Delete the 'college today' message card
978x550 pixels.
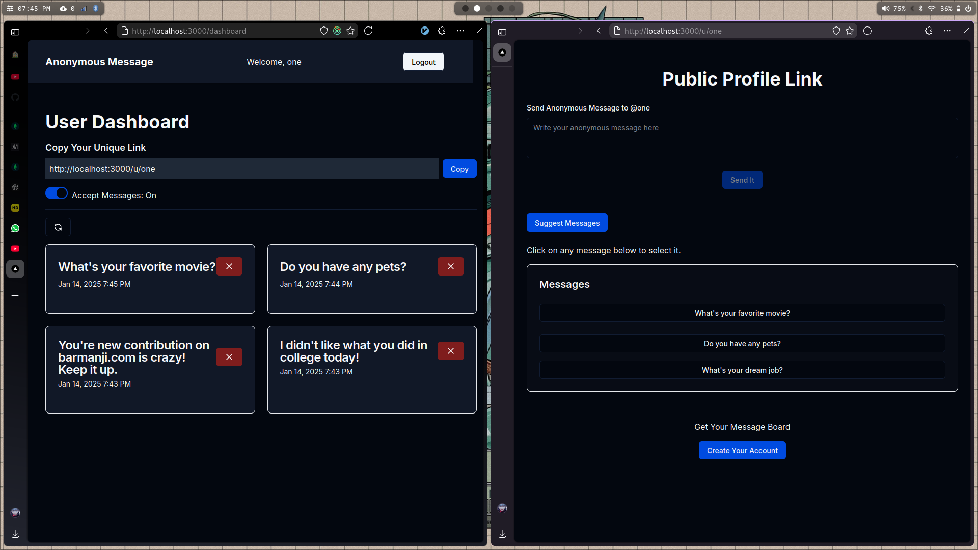(451, 351)
